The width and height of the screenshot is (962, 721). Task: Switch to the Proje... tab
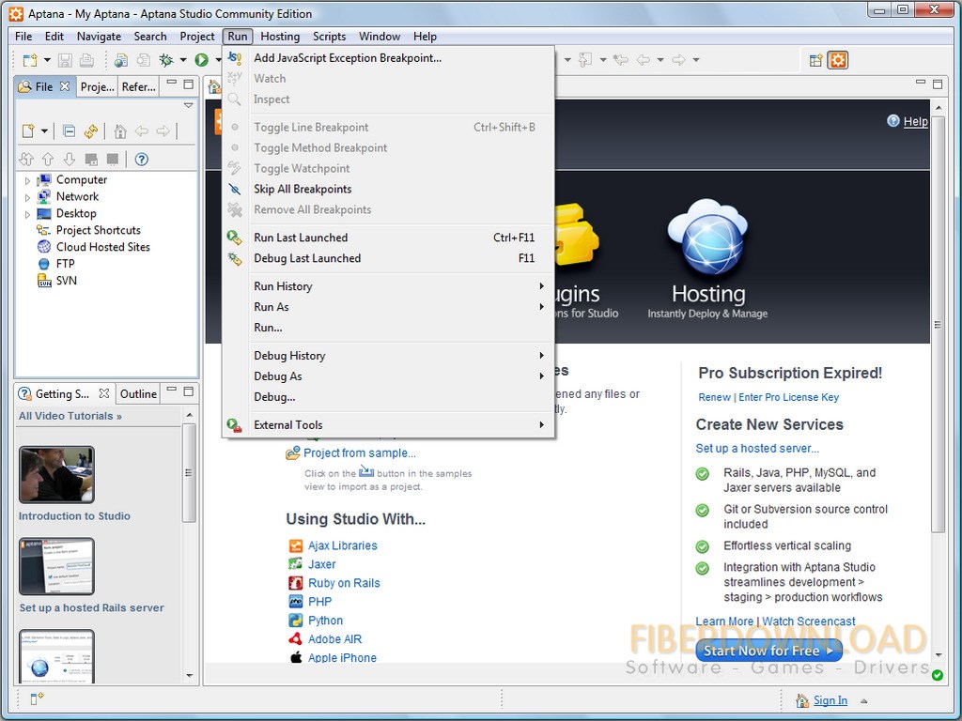pyautogui.click(x=98, y=86)
